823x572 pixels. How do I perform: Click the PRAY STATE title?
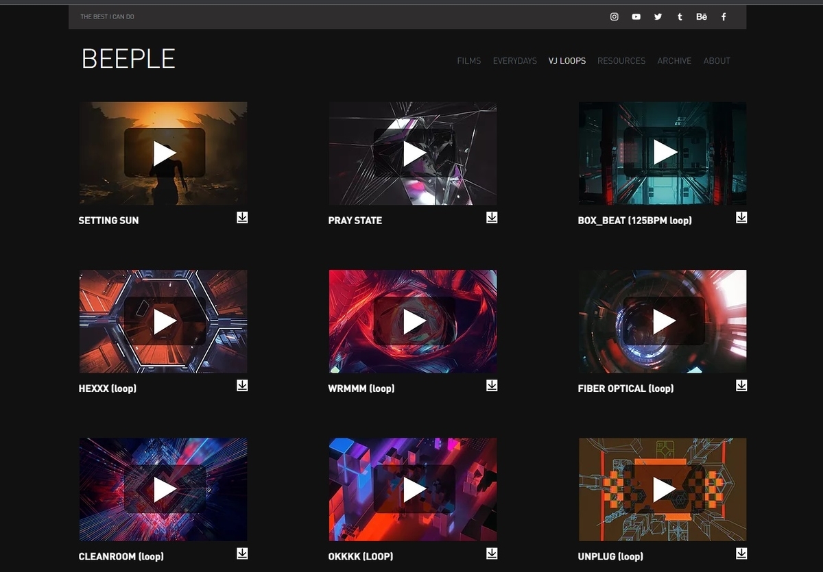tap(355, 221)
